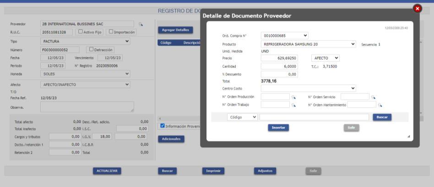Click the Cantidad input field
The height and width of the screenshot is (187, 434).
coord(279,67)
